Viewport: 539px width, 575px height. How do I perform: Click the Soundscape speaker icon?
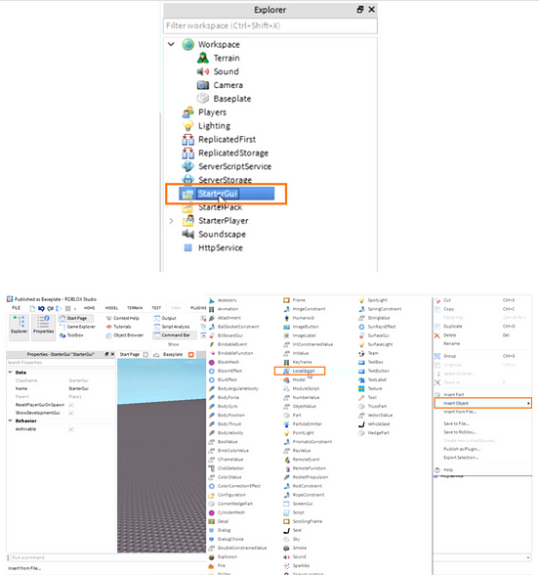click(187, 234)
